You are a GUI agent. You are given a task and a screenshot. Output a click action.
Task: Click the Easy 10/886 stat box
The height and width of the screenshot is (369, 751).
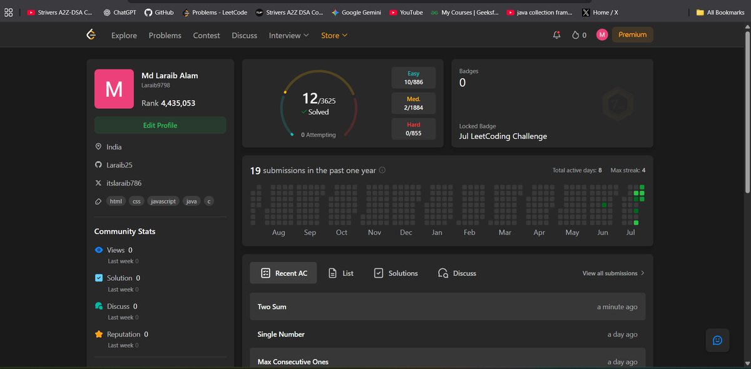pyautogui.click(x=414, y=78)
